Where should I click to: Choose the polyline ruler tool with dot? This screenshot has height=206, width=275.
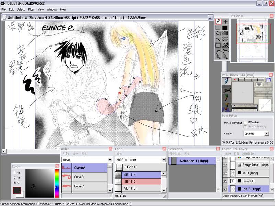(218, 51)
